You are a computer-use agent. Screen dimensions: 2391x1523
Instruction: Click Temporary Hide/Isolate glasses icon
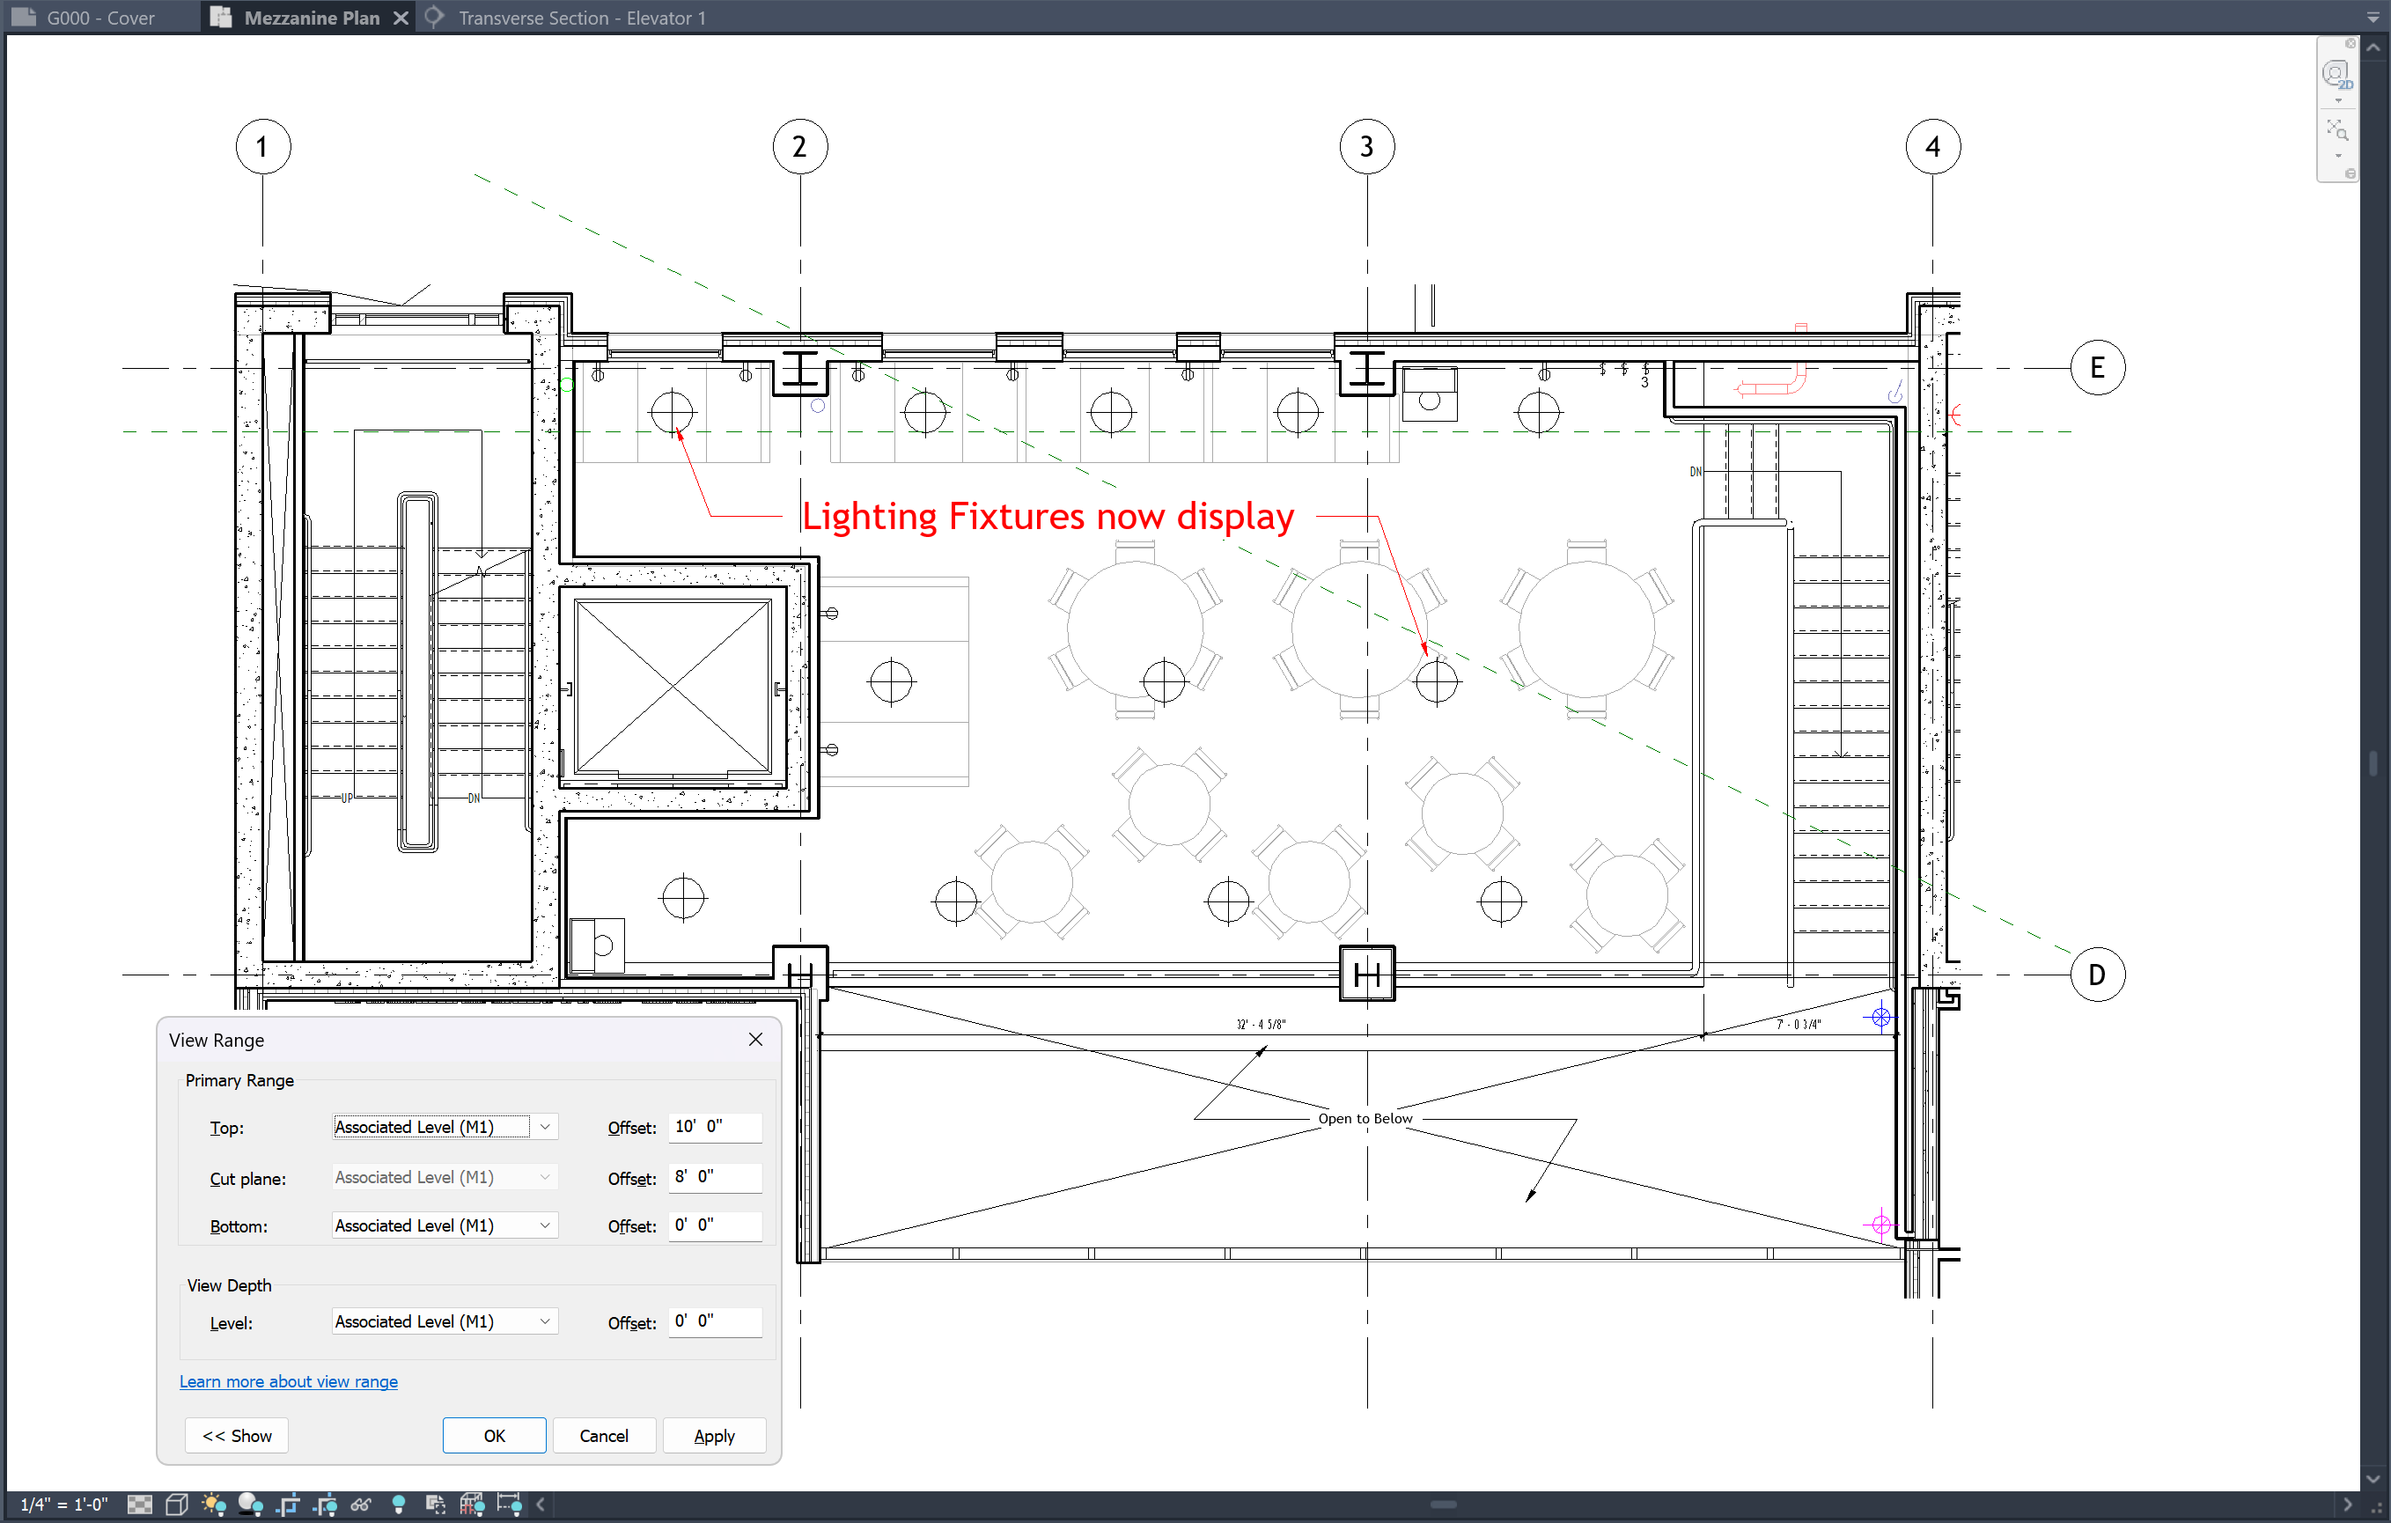click(362, 1505)
